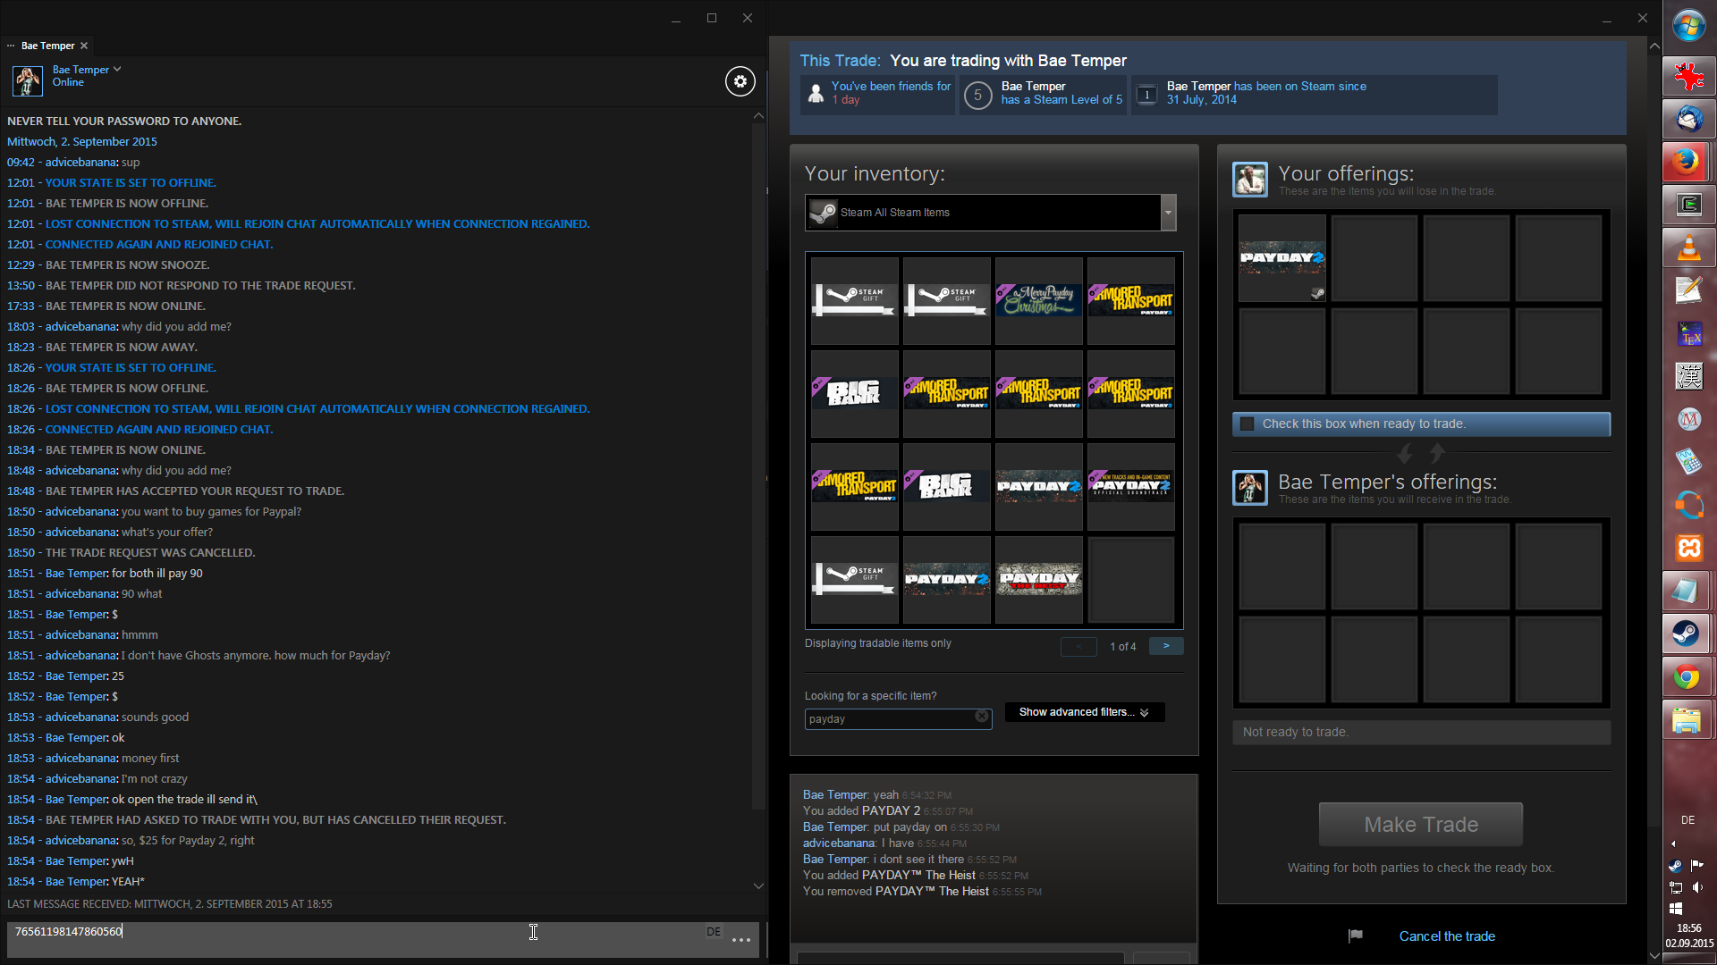Close the Bae Temper chat tab
The width and height of the screenshot is (1717, 965).
(x=84, y=46)
